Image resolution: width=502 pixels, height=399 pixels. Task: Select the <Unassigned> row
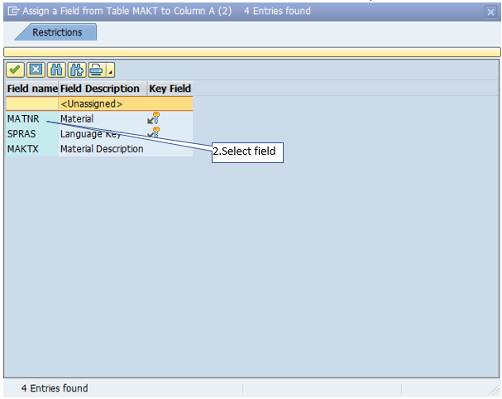tap(99, 103)
